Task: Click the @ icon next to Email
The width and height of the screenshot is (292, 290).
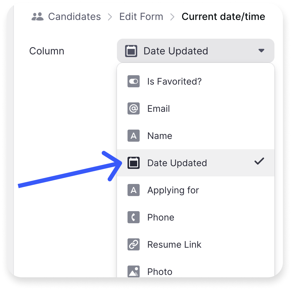Action: point(134,109)
